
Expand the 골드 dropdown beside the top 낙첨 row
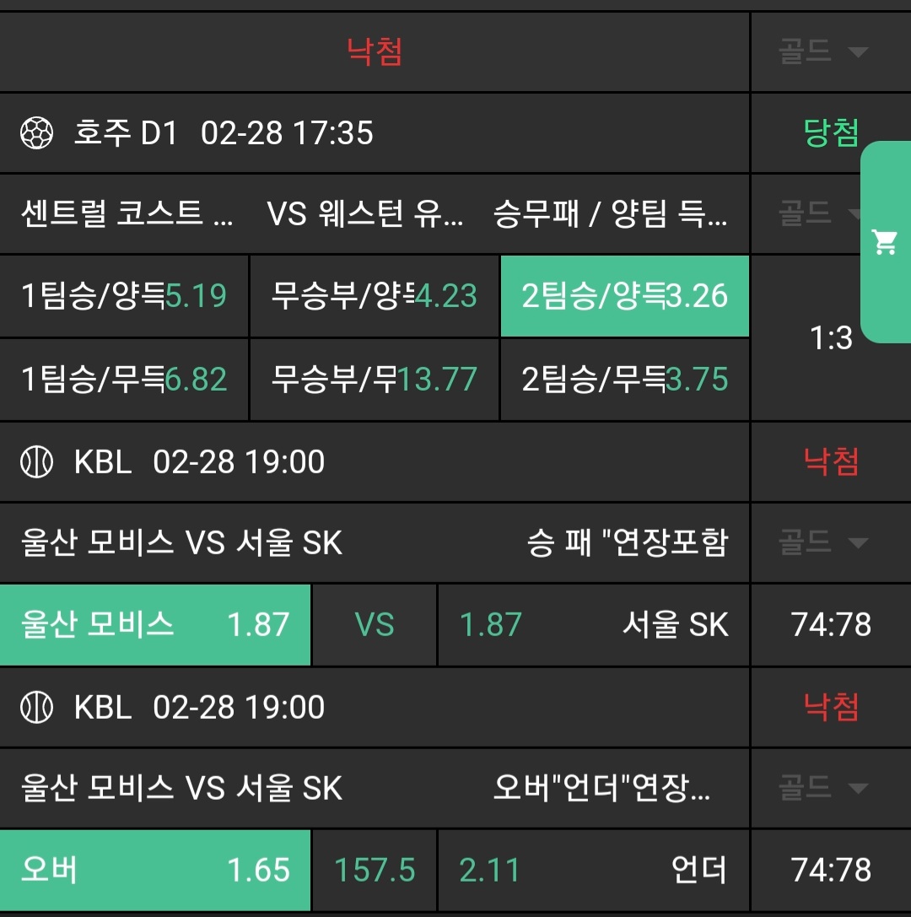823,51
